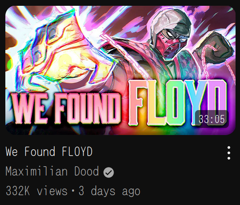Click the 33:05 duration badge
Viewport: 240px width, 205px height.
pyautogui.click(x=212, y=119)
